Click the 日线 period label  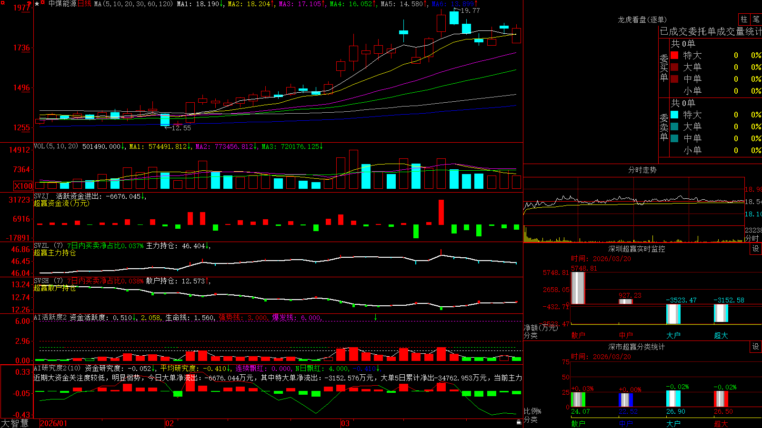pyautogui.click(x=84, y=4)
